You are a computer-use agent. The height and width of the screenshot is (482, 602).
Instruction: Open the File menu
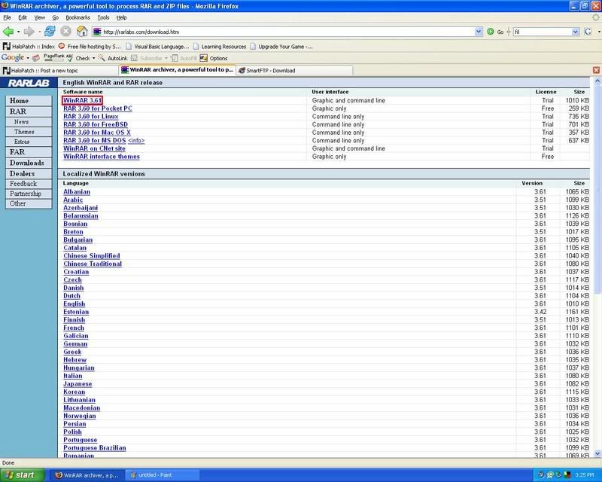[x=7, y=17]
